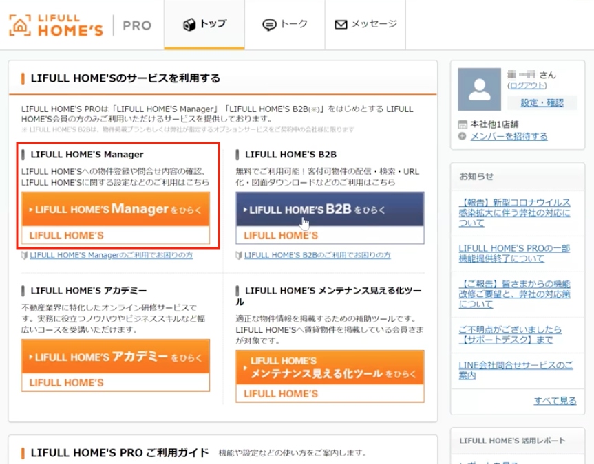Open 機能改修ご要望 notice link
The height and width of the screenshot is (464, 594).
pyautogui.click(x=514, y=294)
